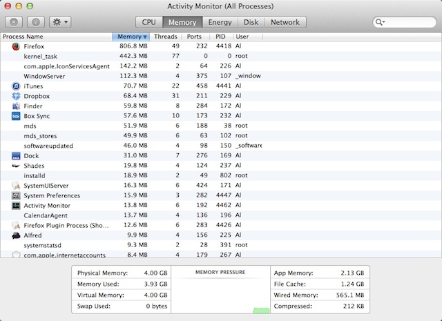The image size is (442, 321).
Task: Click the Dock process icon
Action: coord(16,156)
